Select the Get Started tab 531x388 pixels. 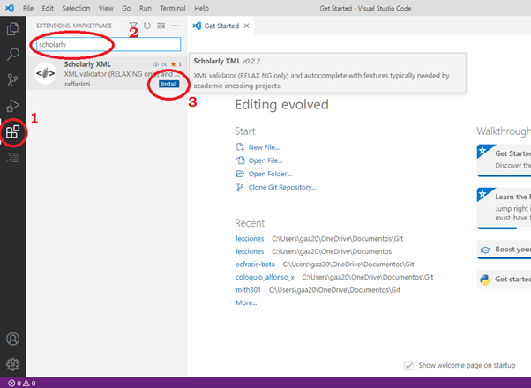pos(221,26)
